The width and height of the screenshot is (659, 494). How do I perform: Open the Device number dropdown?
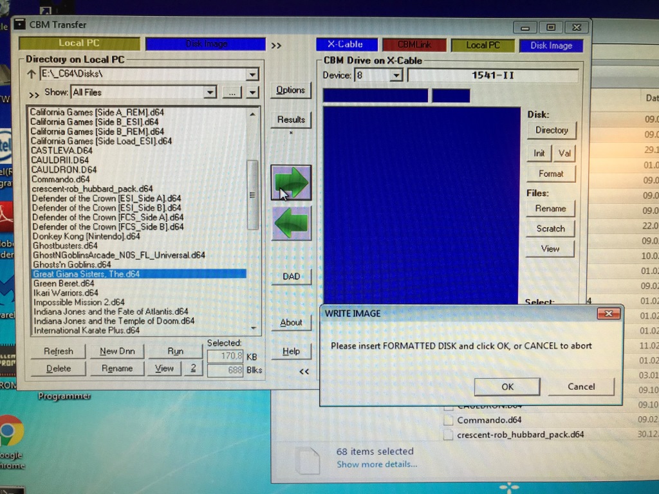point(396,76)
